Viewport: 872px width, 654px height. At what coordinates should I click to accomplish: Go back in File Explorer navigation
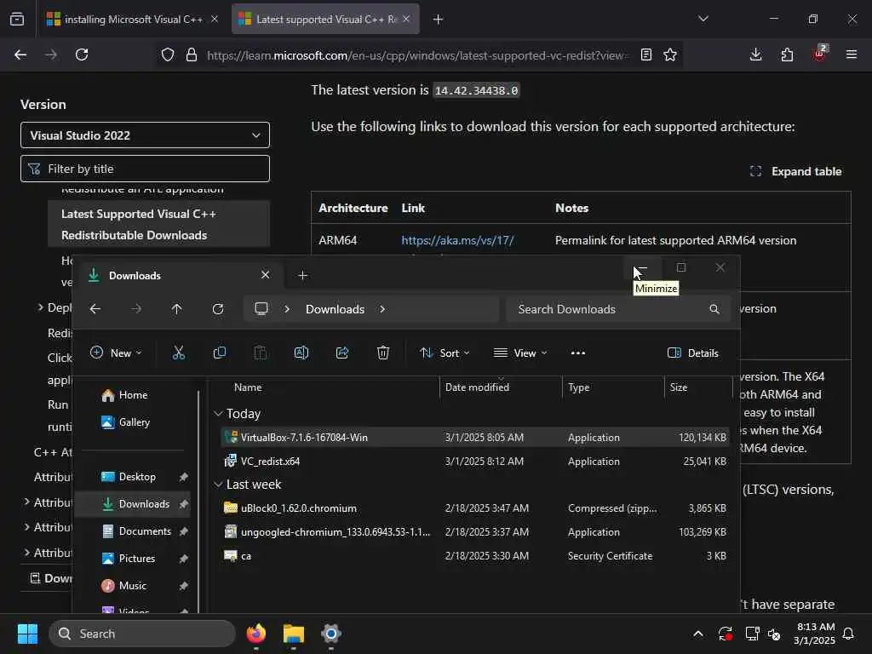point(95,308)
